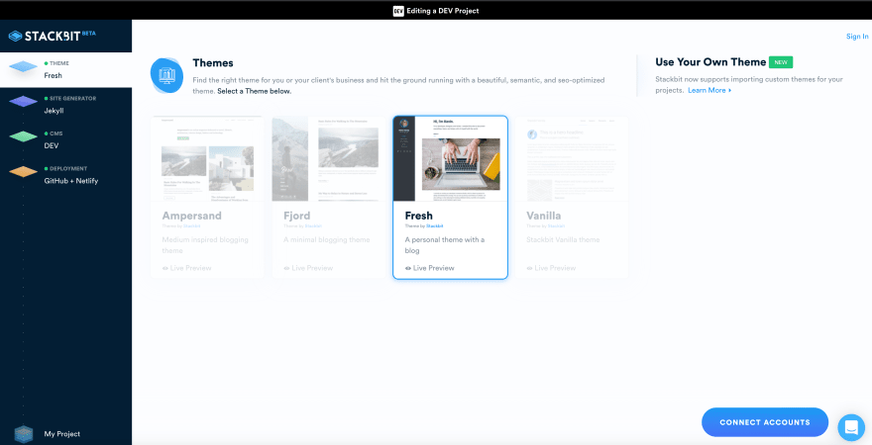This screenshot has height=445, width=872.
Task: Click the Stackbit author link under Ampersand
Action: pyautogui.click(x=192, y=226)
